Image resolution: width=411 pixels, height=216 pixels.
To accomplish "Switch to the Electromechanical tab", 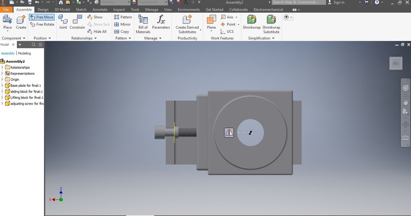I will (268, 10).
